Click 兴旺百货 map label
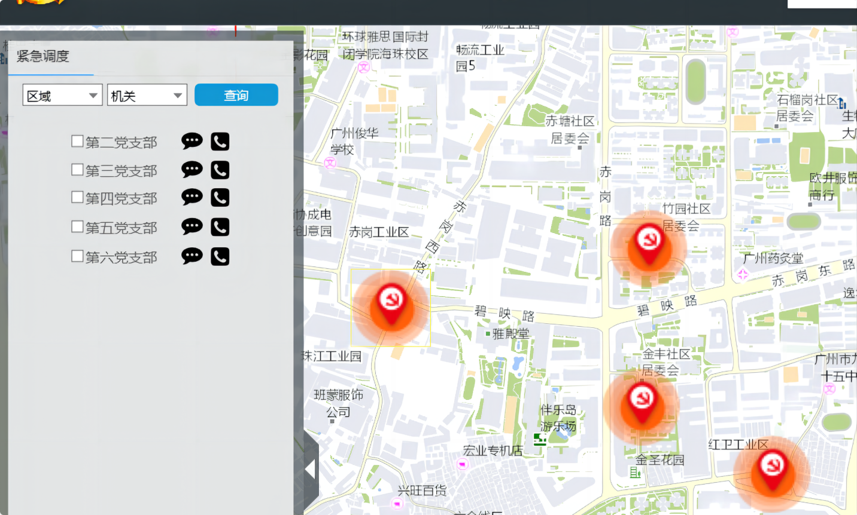Viewport: 857px width, 515px height. 423,491
